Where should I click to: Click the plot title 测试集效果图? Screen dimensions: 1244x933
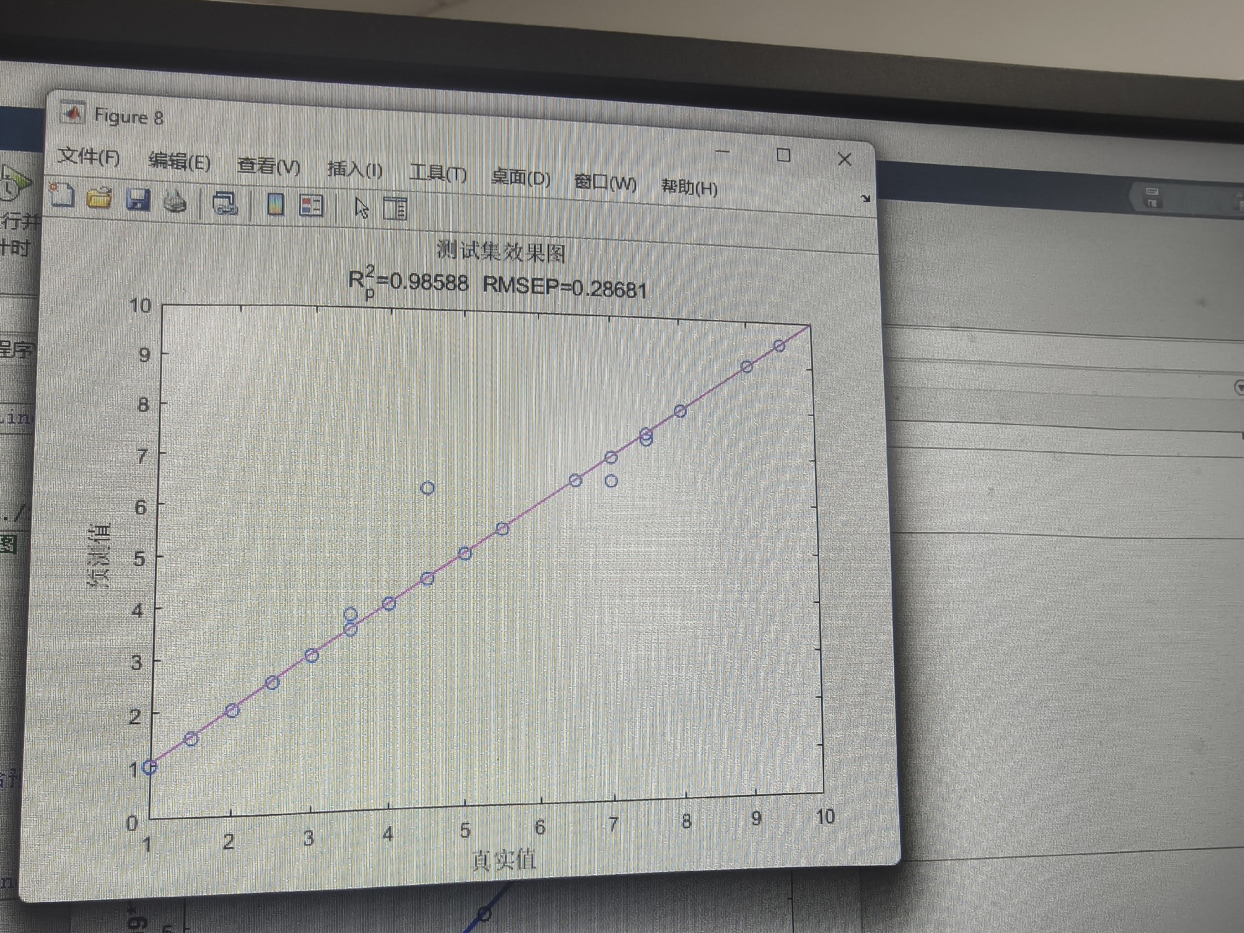pos(501,251)
